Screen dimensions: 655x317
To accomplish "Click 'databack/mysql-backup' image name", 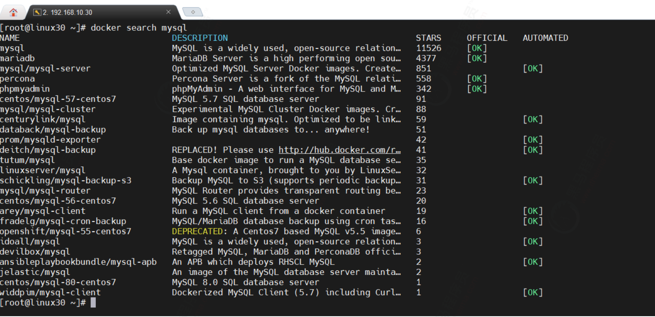I will [x=53, y=129].
